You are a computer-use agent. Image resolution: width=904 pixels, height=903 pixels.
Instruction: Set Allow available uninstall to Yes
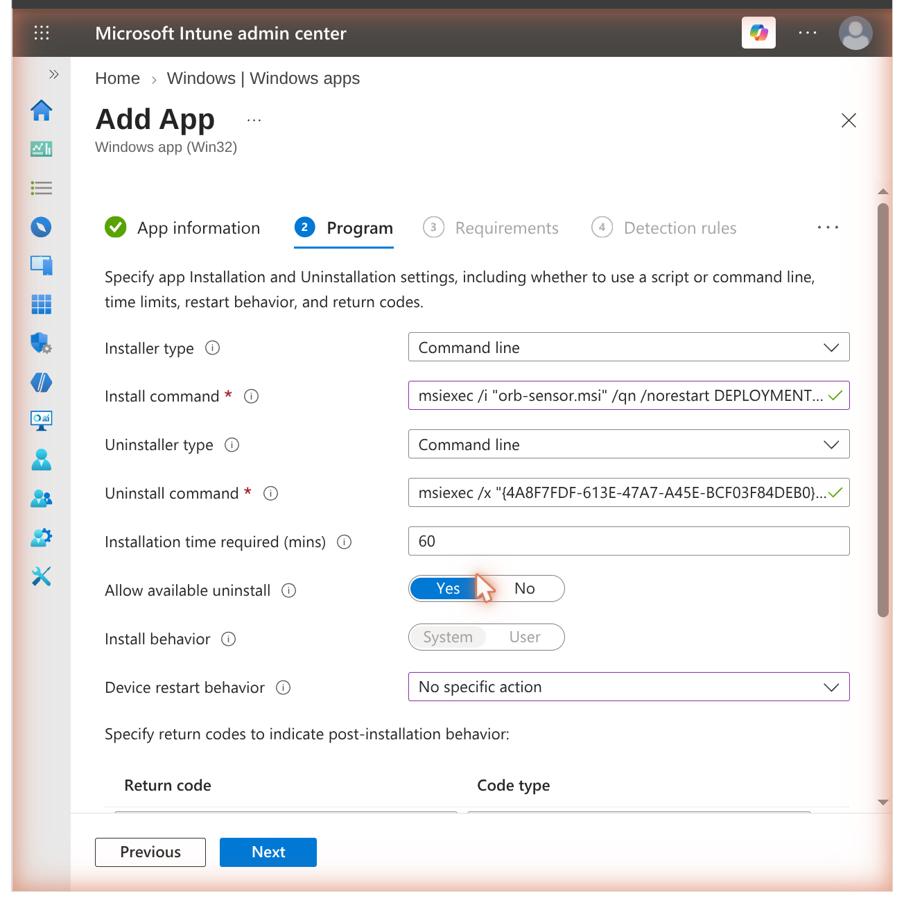point(448,588)
